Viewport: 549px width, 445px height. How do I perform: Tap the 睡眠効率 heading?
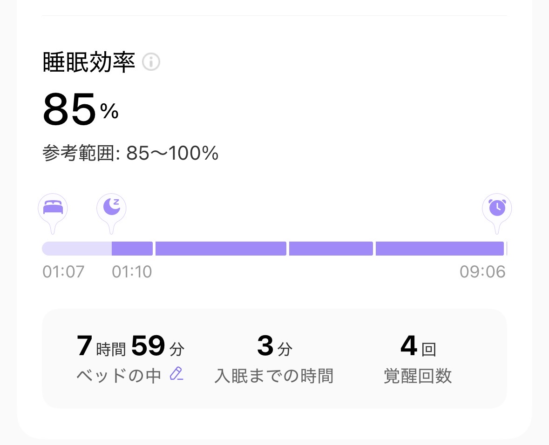pos(89,62)
